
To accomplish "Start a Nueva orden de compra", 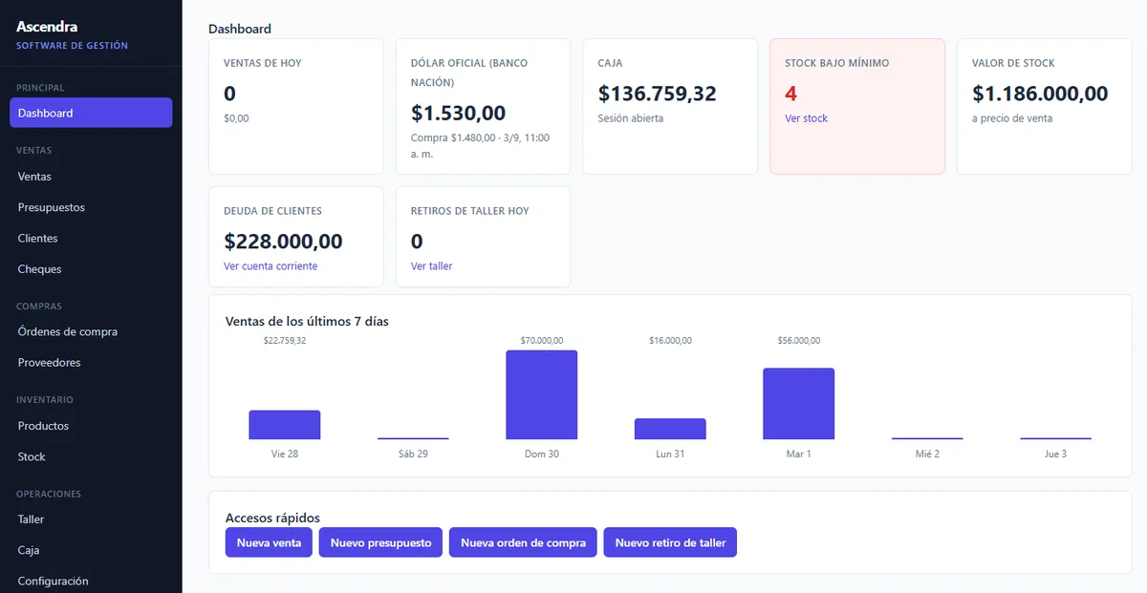I will (523, 542).
